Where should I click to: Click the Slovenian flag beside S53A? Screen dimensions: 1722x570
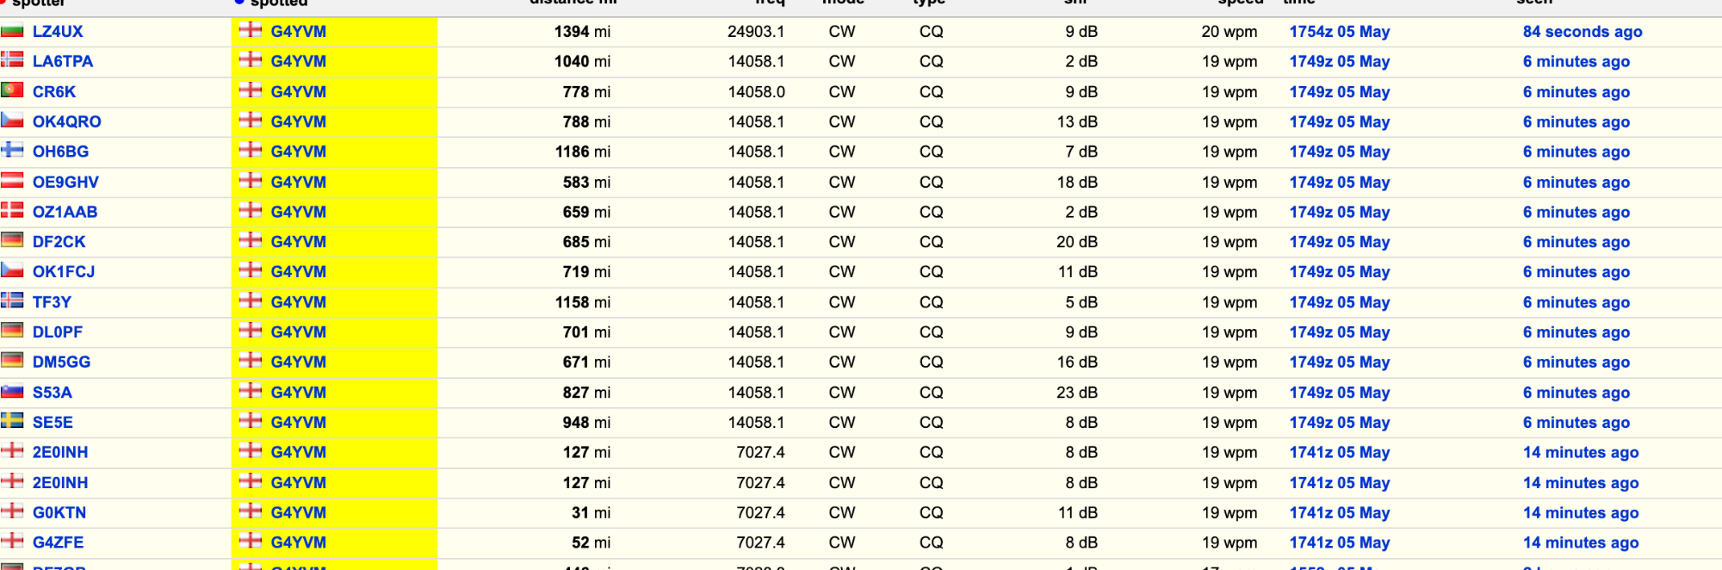click(12, 391)
